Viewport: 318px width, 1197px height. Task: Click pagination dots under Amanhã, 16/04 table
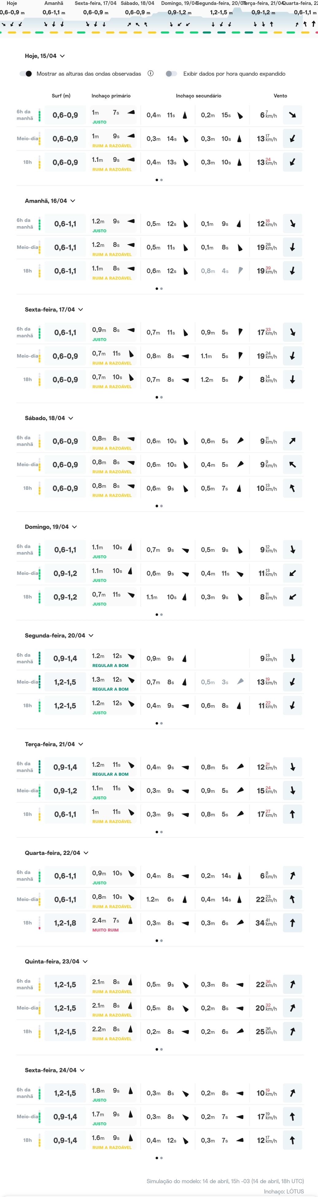tap(159, 289)
